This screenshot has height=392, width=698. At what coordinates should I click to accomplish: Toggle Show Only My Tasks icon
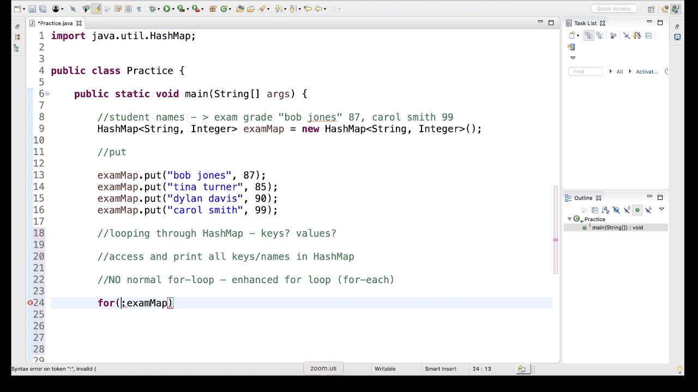pos(637,36)
